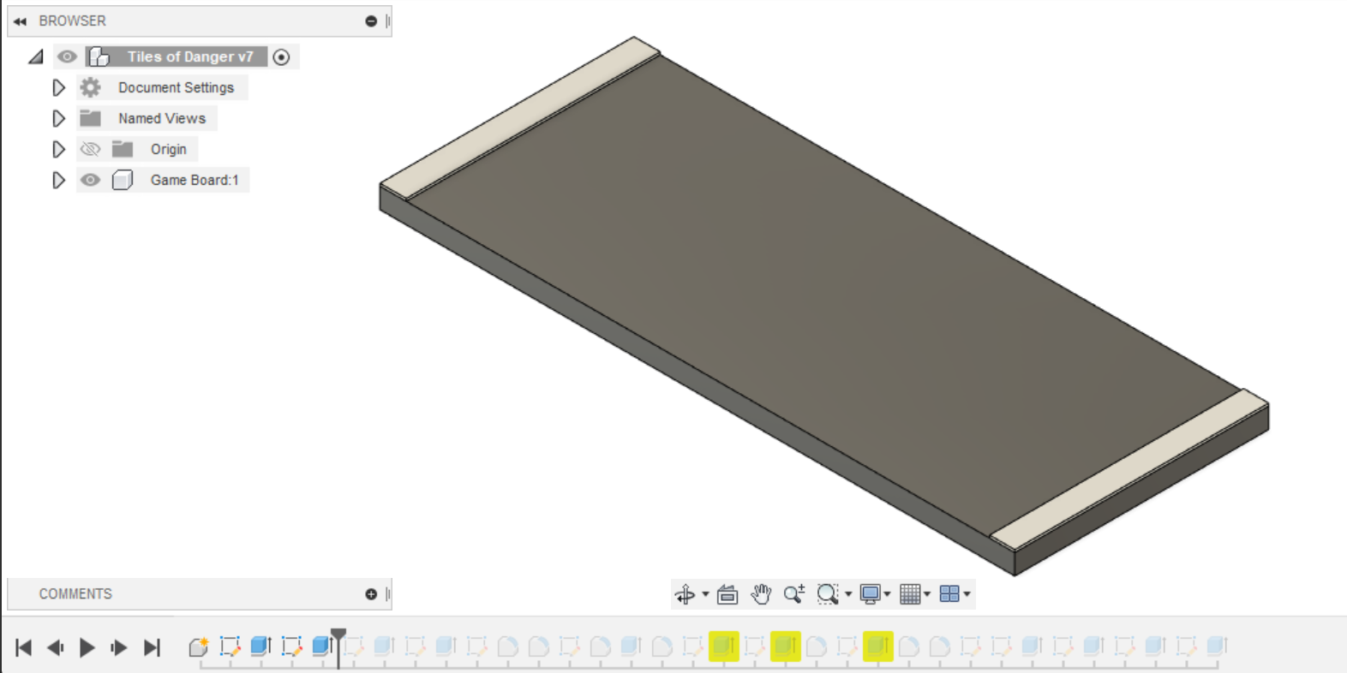This screenshot has width=1347, height=673.
Task: Open the Zoom Window dropdown arrow
Action: coord(848,594)
